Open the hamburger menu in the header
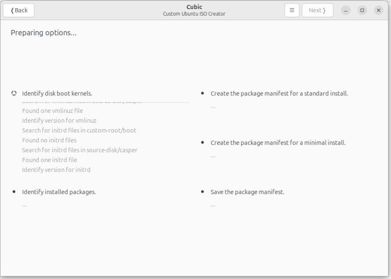 (x=292, y=10)
